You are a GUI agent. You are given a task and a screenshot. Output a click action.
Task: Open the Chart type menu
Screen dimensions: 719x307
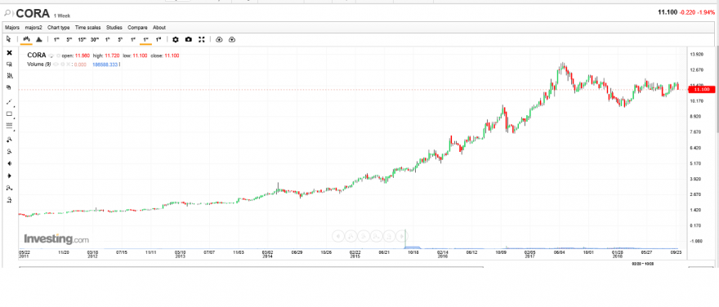click(x=59, y=28)
